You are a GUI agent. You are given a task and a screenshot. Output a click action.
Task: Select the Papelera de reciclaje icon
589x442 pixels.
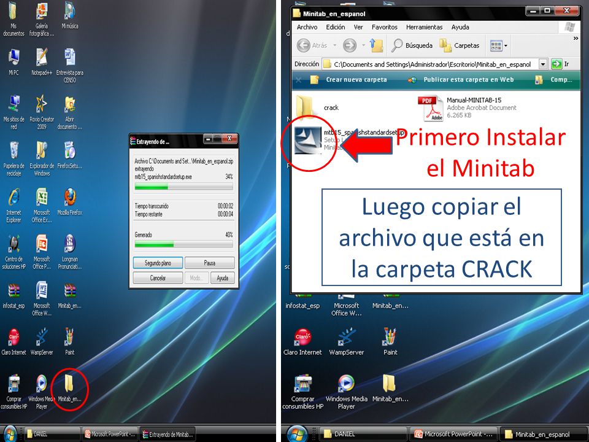(13, 159)
